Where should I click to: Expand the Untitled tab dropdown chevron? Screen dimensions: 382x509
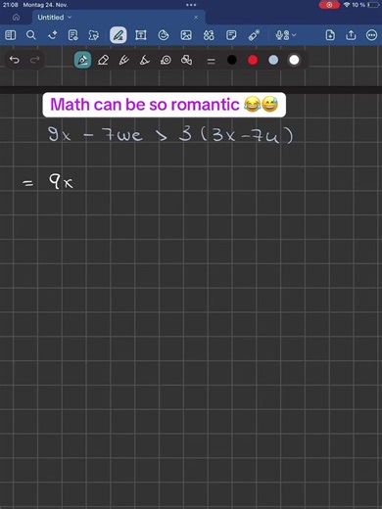point(70,18)
